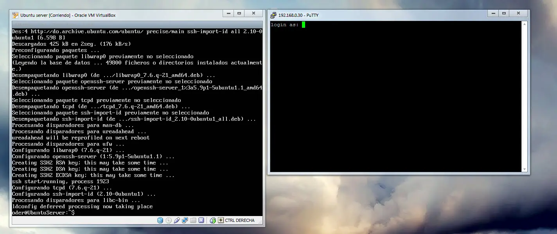Minimize the Ubuntu server VirtualBox window

tap(228, 13)
